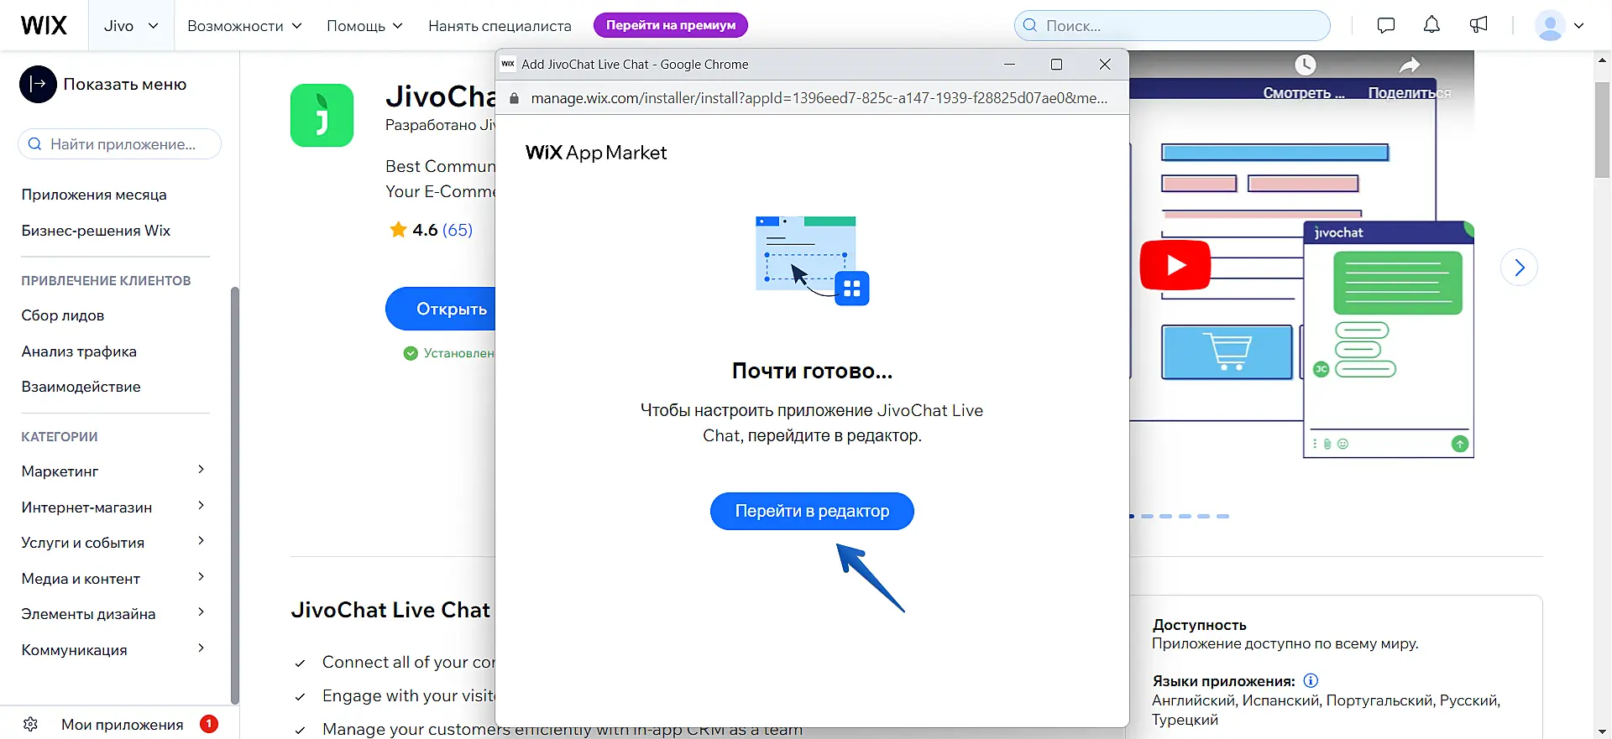Click Перейти на премиум button
The height and width of the screenshot is (739, 1612).
[x=671, y=25]
